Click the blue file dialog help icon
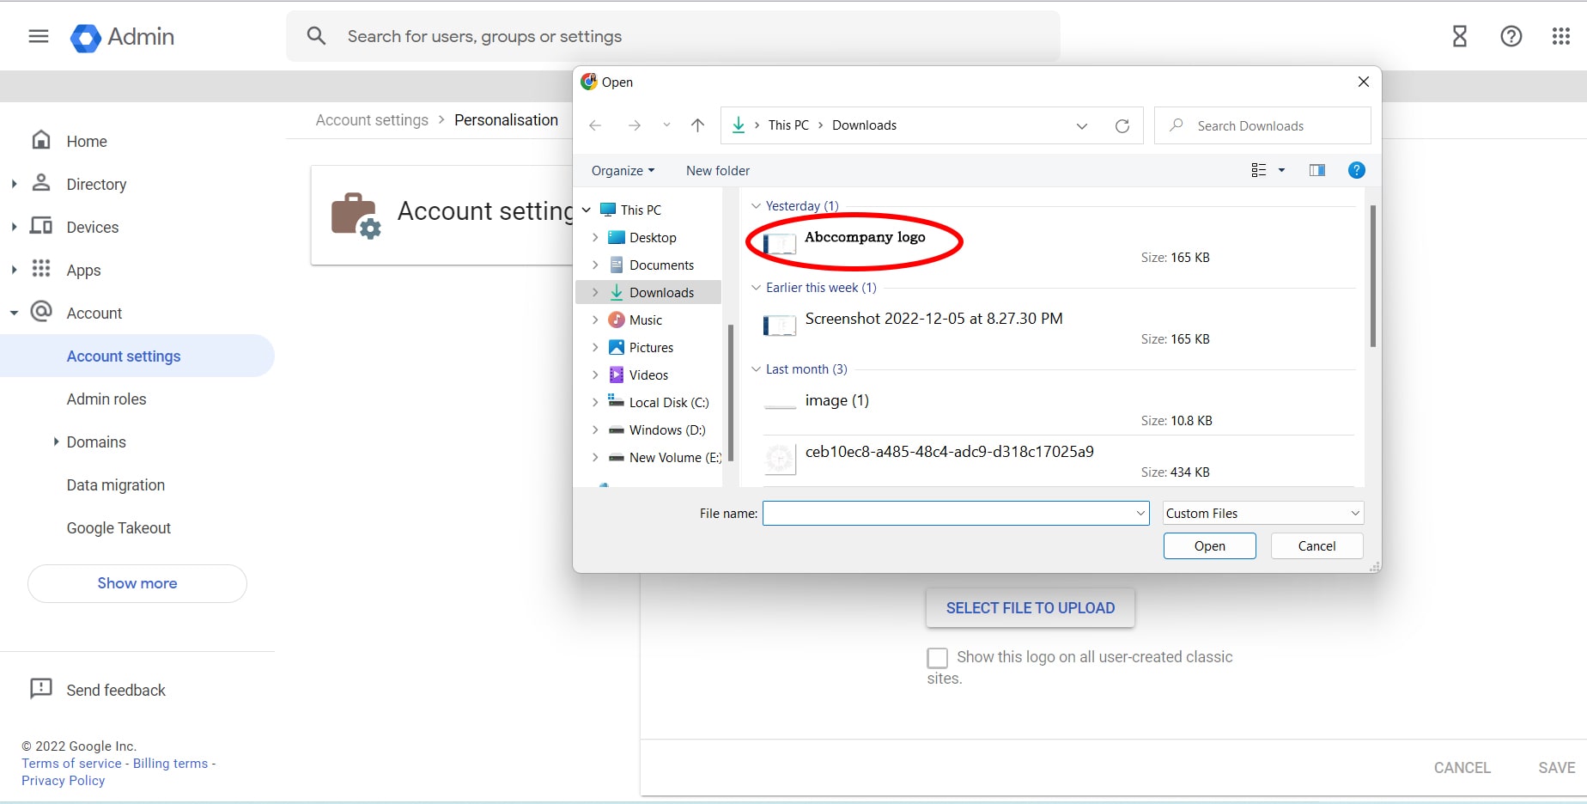The image size is (1587, 804). (1356, 170)
